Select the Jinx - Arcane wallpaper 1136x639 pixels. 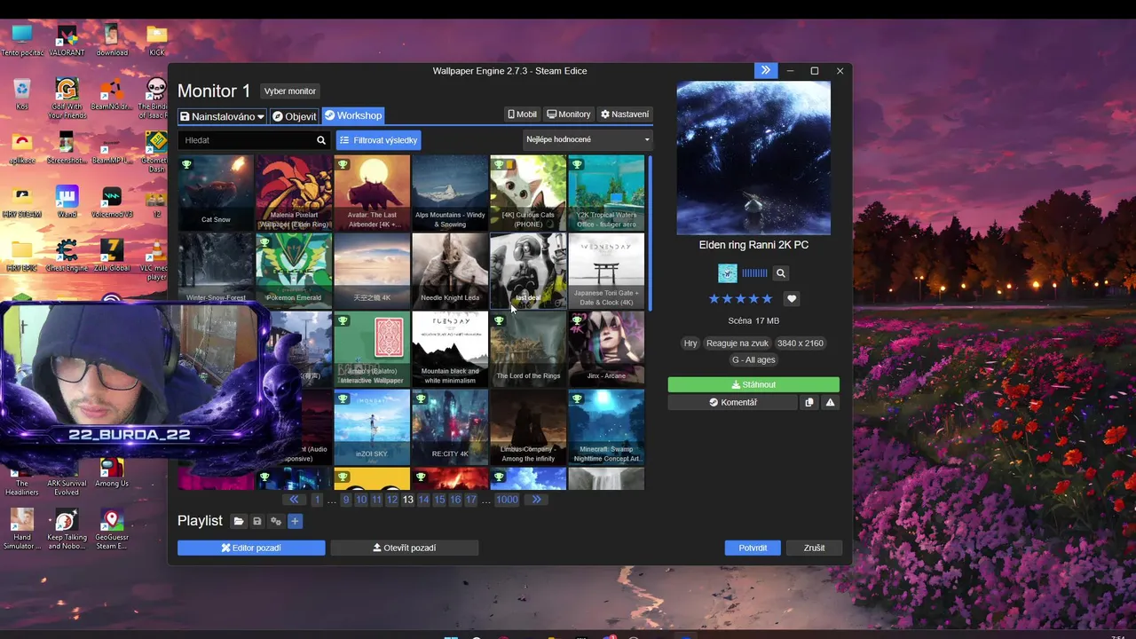(x=606, y=349)
